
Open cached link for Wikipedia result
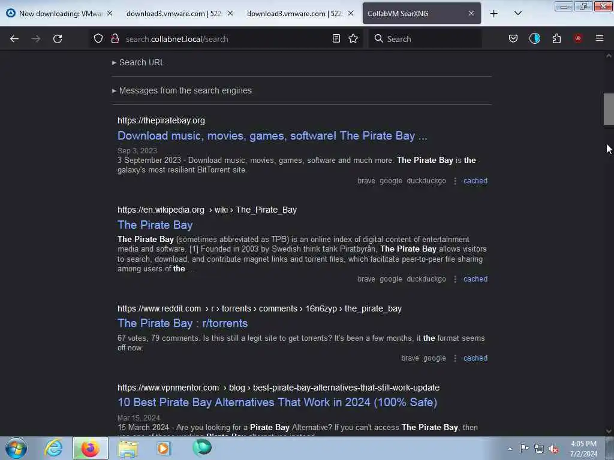coord(475,279)
